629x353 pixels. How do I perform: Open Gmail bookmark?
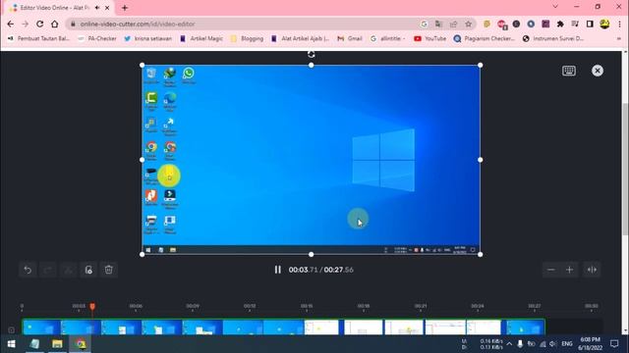pyautogui.click(x=350, y=38)
